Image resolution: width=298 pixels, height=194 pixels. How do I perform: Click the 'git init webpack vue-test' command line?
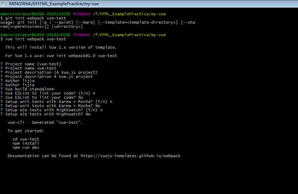click(x=33, y=18)
